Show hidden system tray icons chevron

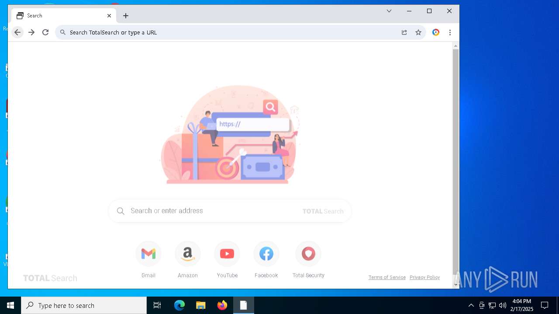(471, 305)
